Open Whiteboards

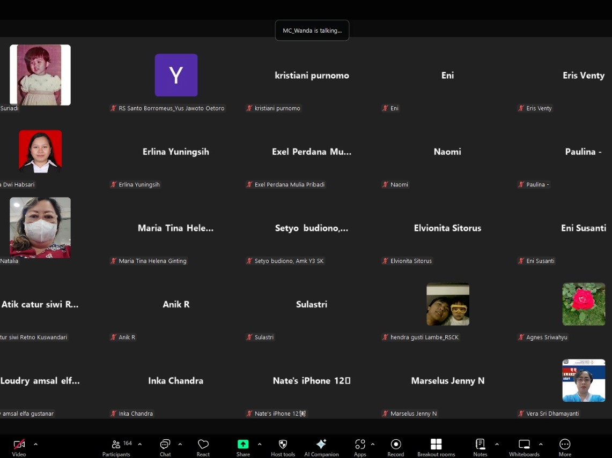[x=524, y=447]
